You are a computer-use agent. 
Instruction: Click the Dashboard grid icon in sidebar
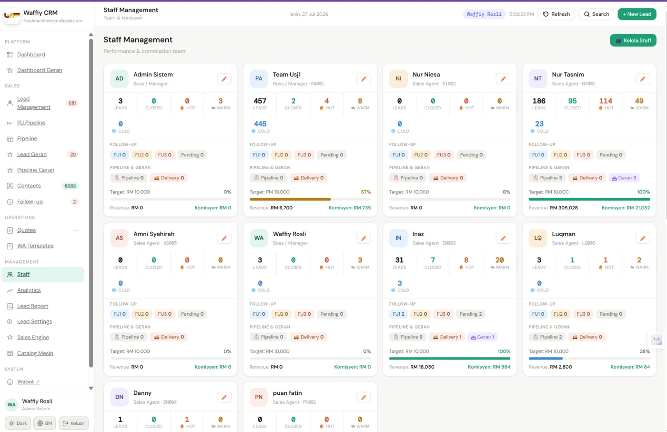click(10, 55)
